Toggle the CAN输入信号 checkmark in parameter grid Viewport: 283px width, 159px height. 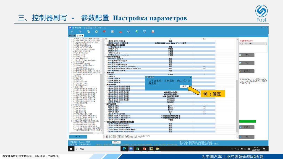pyautogui.click(x=108, y=49)
